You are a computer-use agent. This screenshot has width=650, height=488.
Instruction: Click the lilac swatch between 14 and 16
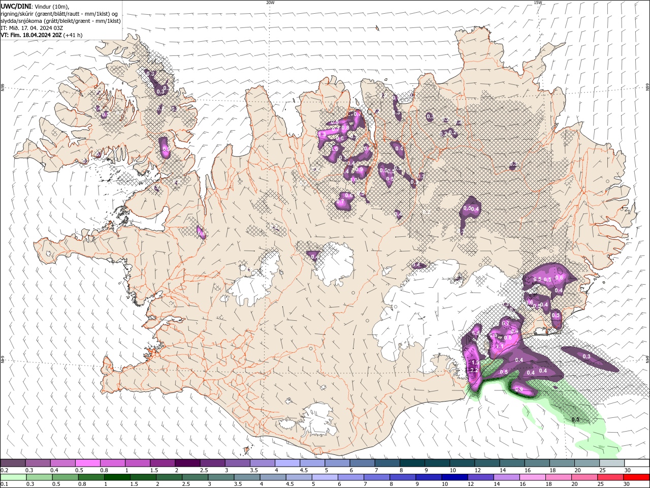tap(506, 477)
